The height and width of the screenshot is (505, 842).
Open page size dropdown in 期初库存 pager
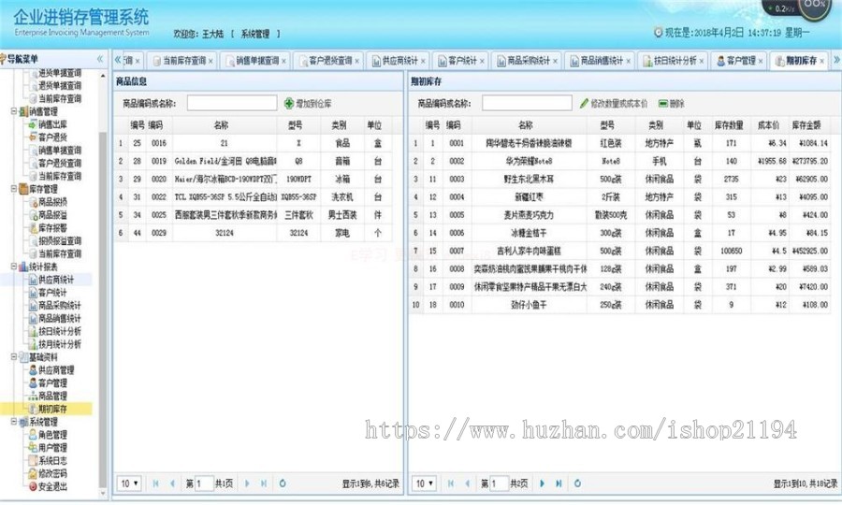(x=424, y=483)
